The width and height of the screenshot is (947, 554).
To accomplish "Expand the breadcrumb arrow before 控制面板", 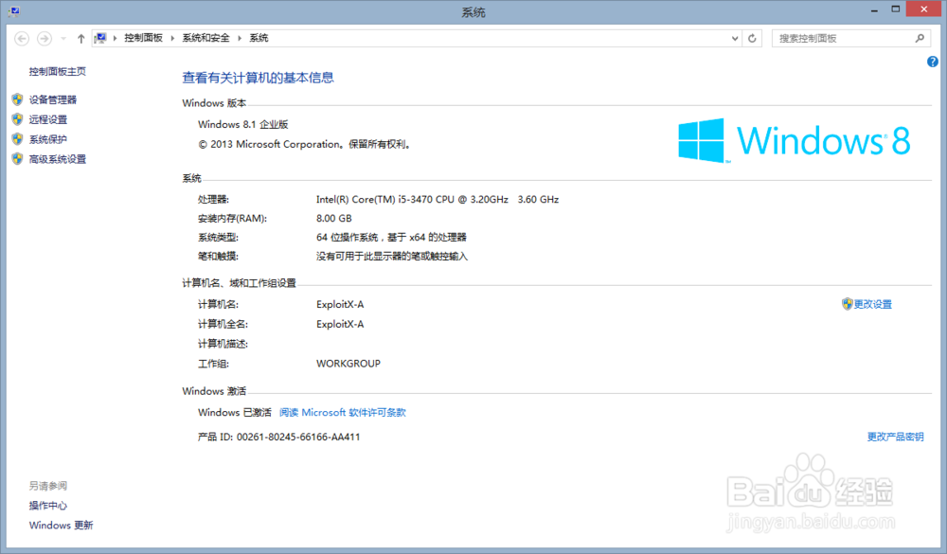I will point(115,38).
